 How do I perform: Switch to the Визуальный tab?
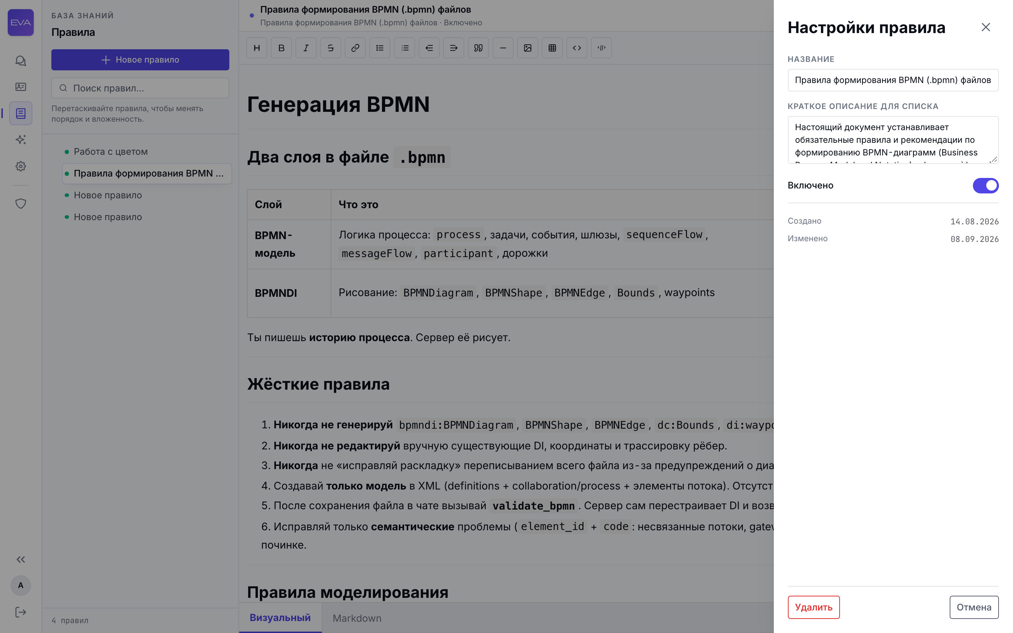(280, 618)
